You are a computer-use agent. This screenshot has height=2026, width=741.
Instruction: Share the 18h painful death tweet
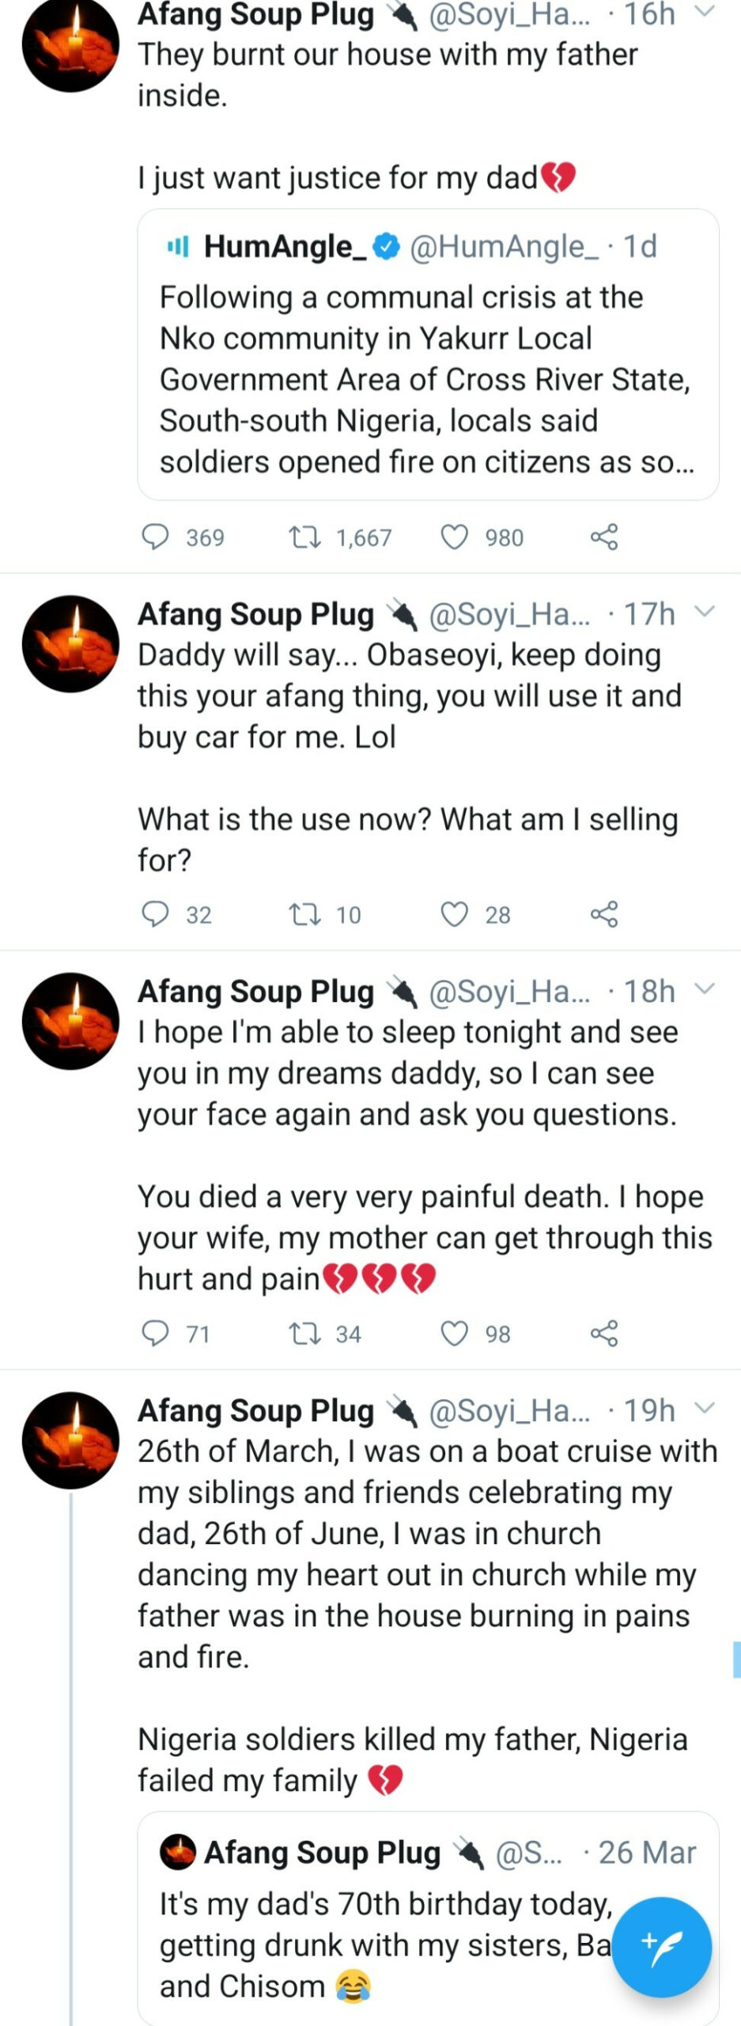tap(603, 1334)
